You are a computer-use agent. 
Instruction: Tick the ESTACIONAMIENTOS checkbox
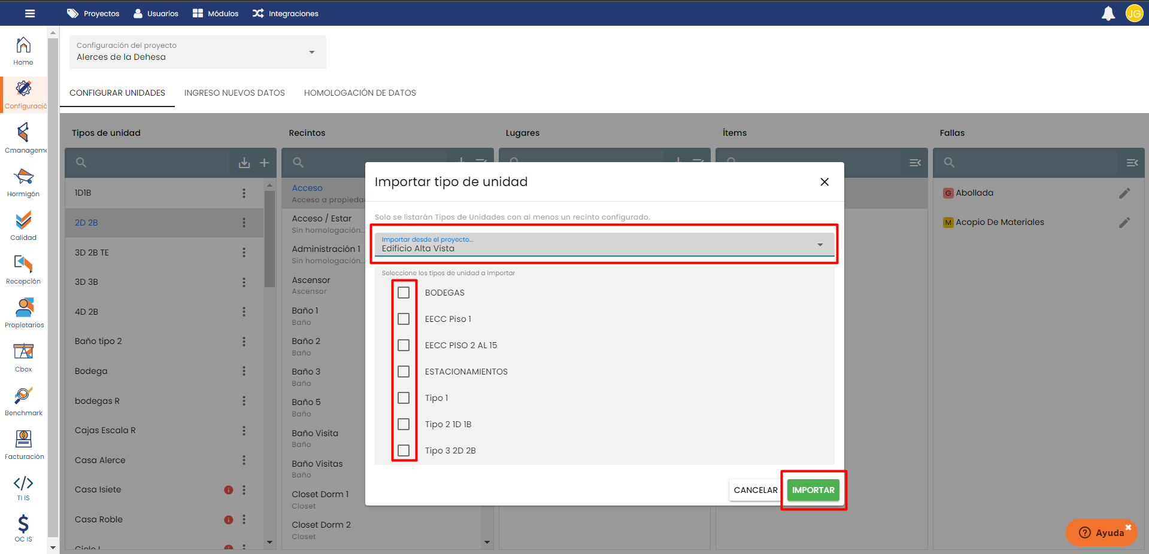(404, 372)
